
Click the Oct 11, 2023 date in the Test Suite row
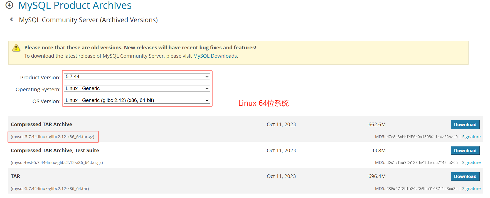[x=281, y=151]
